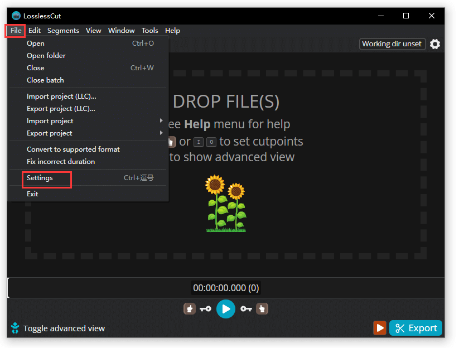Set cut start with left hand icon
Image resolution: width=459 pixels, height=348 pixels.
(190, 308)
